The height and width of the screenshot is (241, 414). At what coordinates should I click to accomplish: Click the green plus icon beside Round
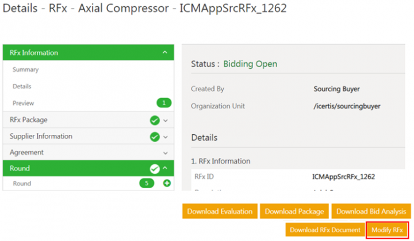(x=167, y=184)
